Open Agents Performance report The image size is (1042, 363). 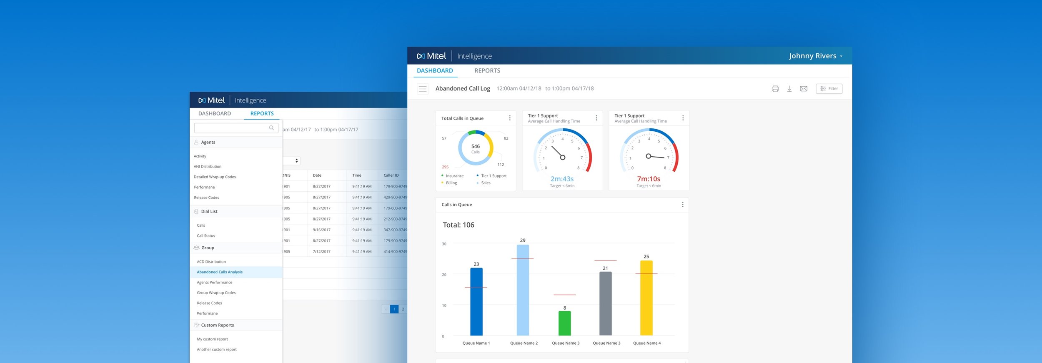214,283
